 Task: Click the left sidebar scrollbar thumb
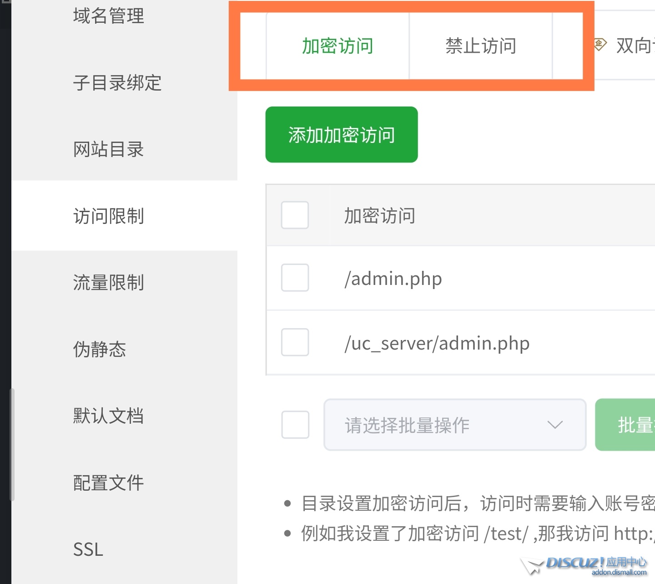[x=12, y=444]
